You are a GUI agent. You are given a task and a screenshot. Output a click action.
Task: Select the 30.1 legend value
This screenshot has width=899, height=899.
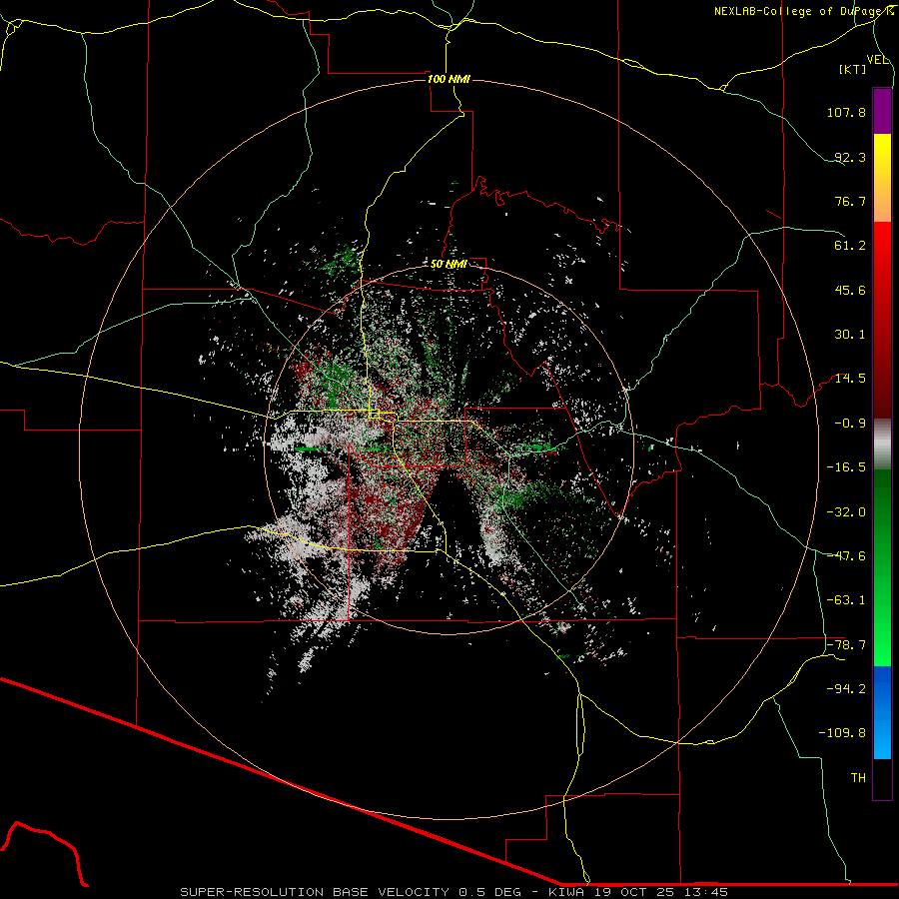(x=850, y=335)
